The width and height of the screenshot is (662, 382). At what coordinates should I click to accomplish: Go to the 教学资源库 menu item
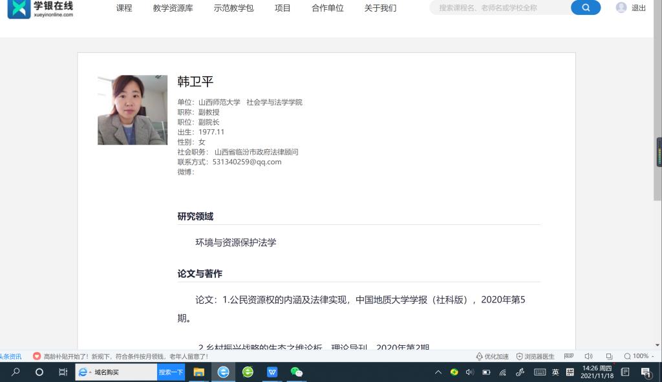173,8
